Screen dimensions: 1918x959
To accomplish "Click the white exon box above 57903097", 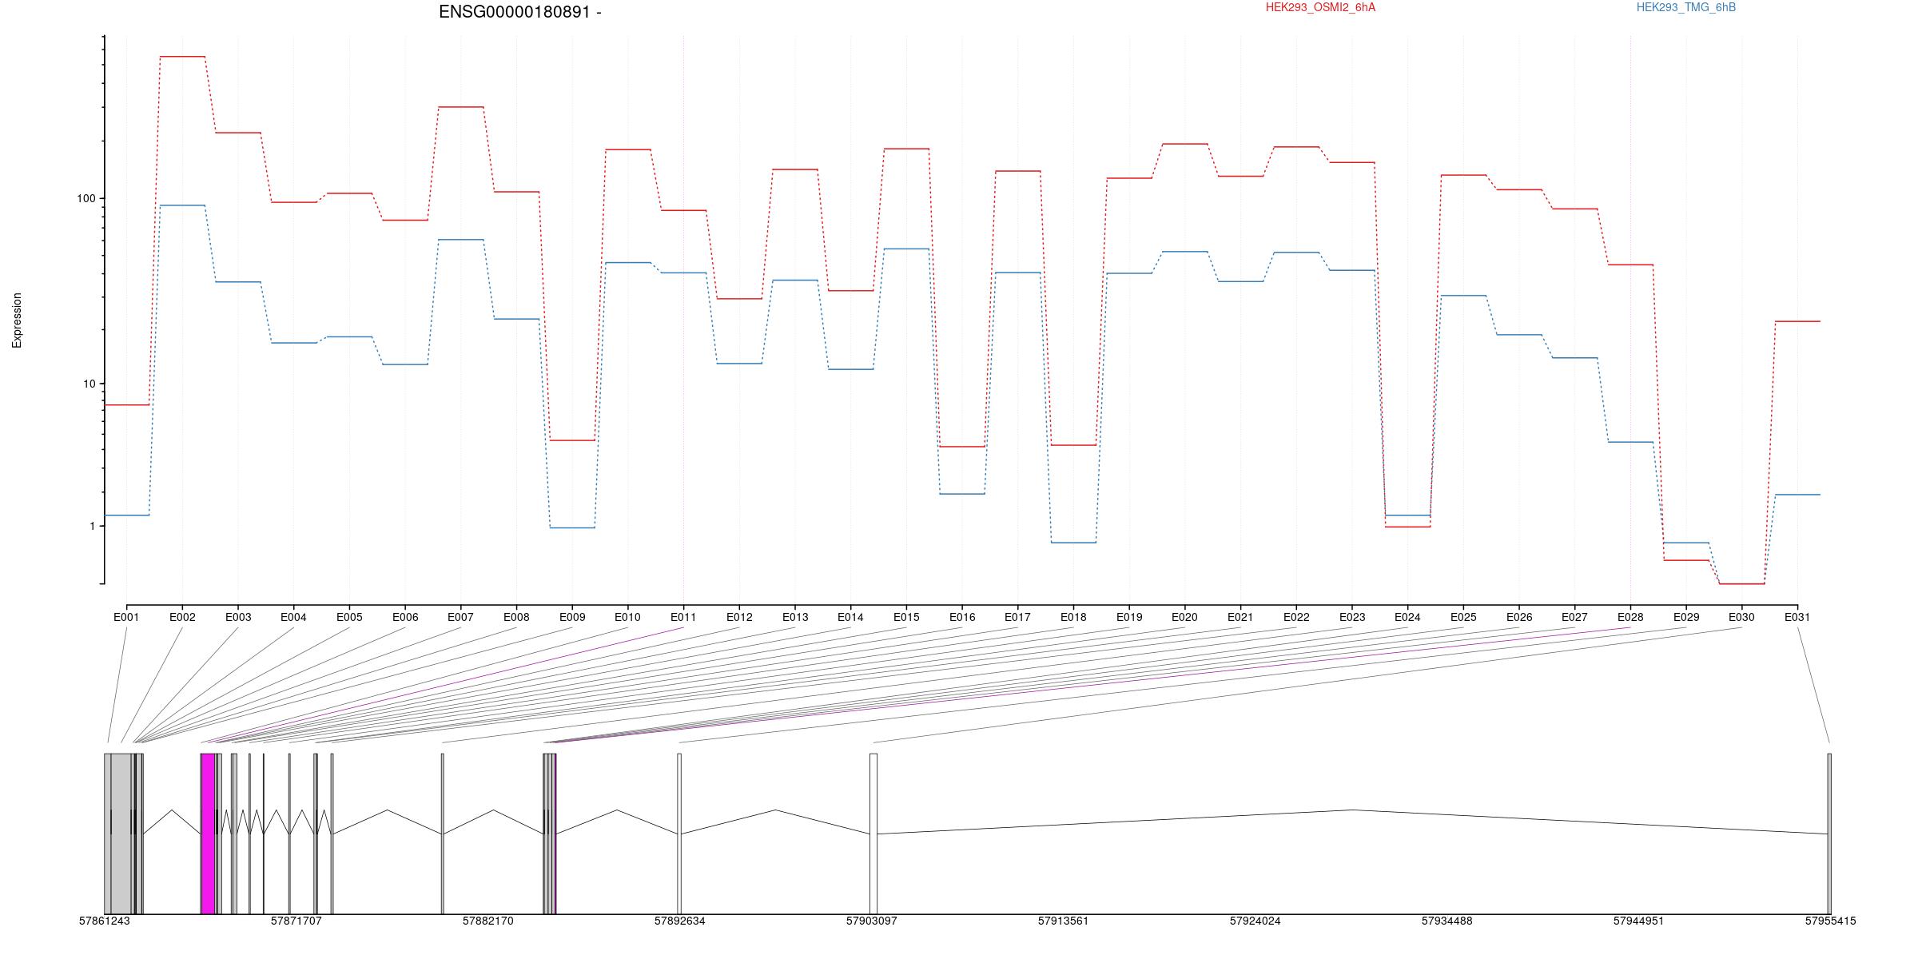I will tap(873, 834).
